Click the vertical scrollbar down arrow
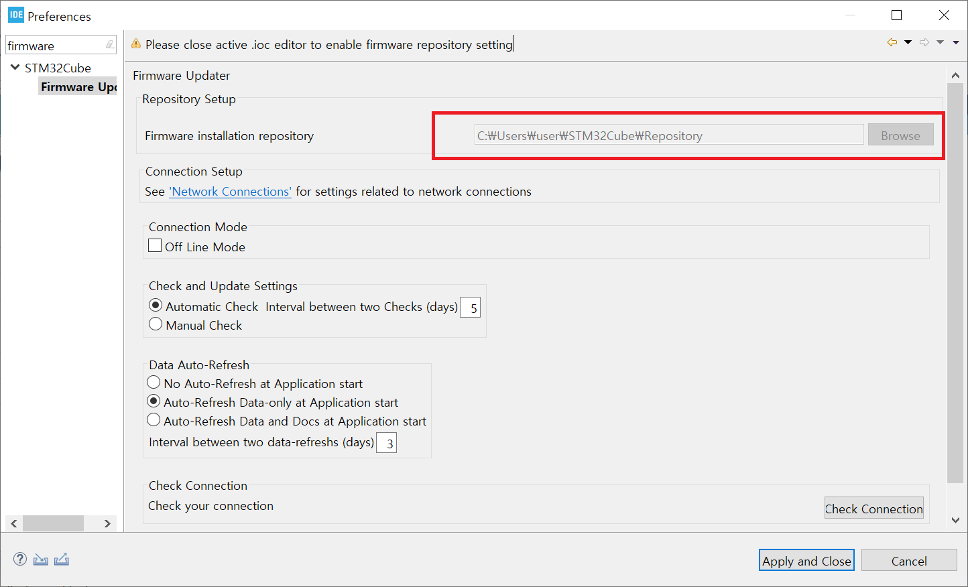 click(955, 520)
